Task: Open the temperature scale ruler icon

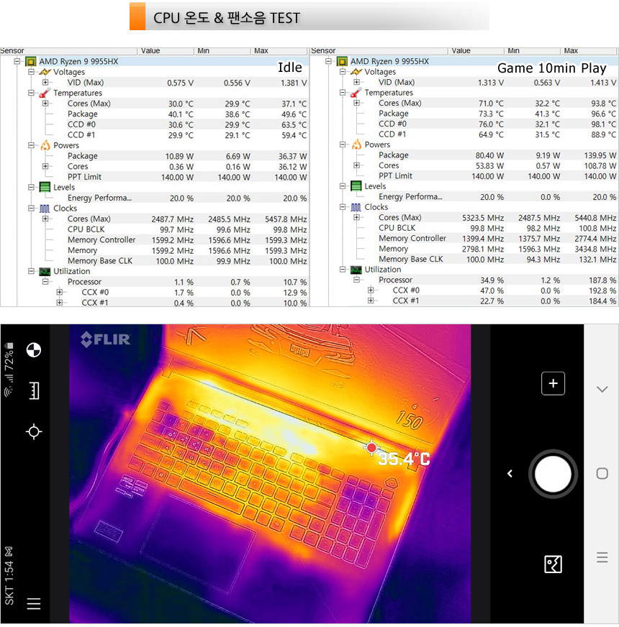Action: [x=33, y=390]
